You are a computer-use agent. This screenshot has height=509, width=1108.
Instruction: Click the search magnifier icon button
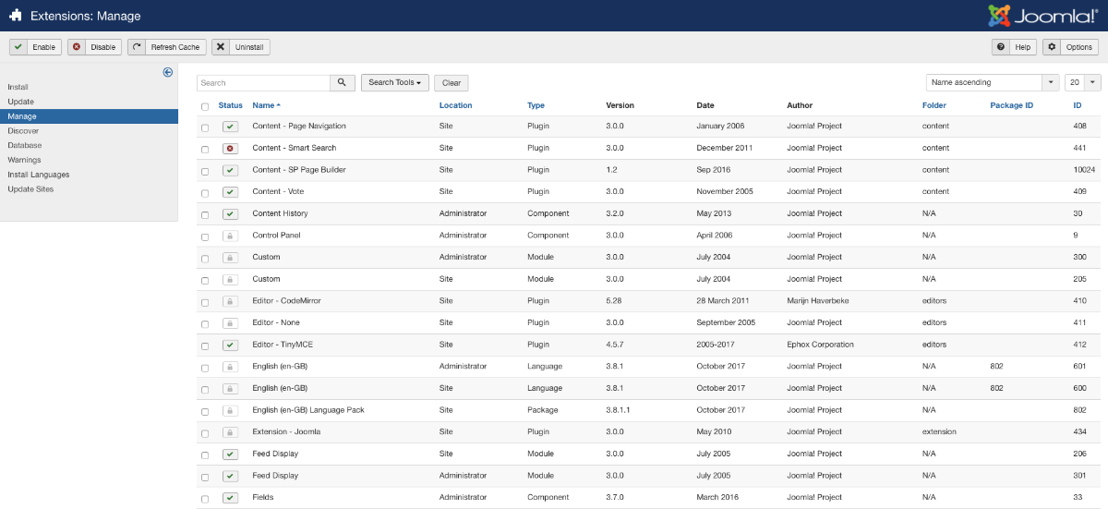(343, 83)
